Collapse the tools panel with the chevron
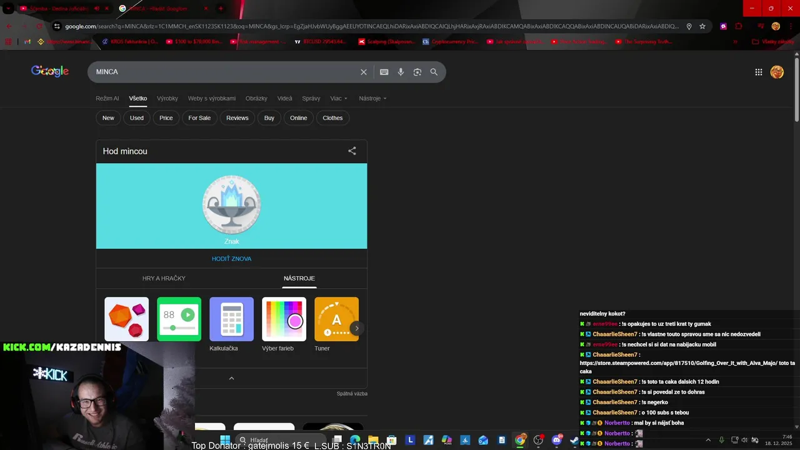 point(231,378)
